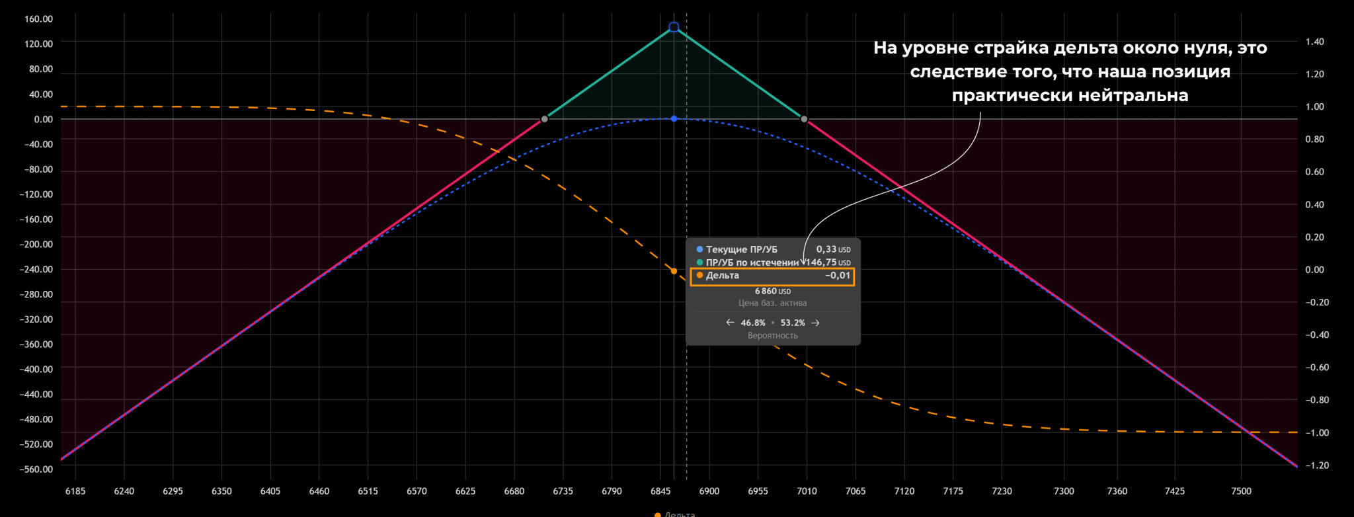Toggle the Дельта legend item below the chart
Image resolution: width=1354 pixels, height=517 pixels.
(x=676, y=514)
